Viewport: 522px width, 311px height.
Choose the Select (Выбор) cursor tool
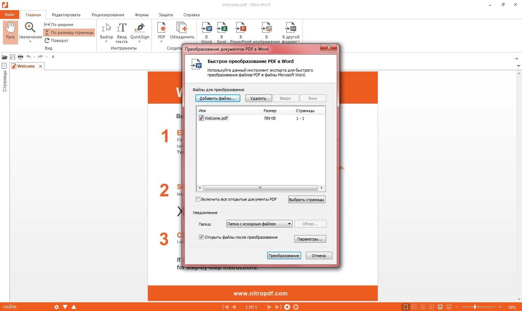[106, 28]
